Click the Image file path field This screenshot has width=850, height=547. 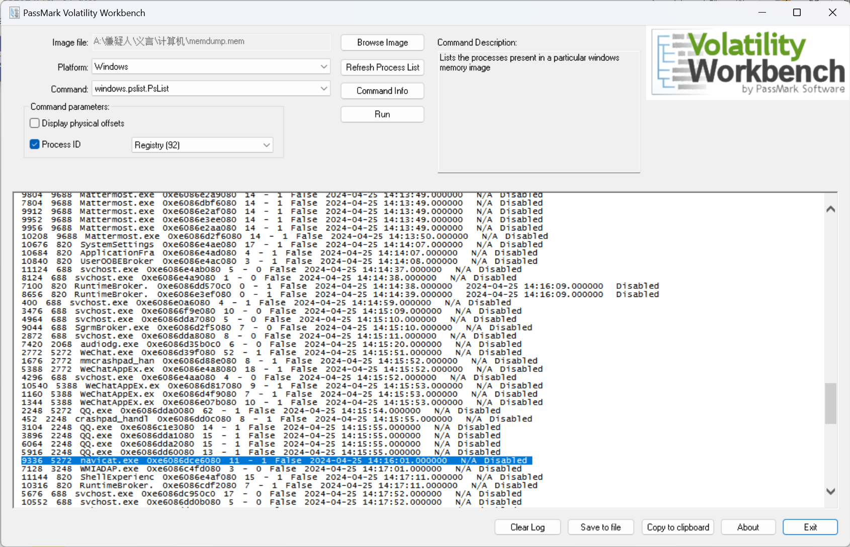coord(211,42)
